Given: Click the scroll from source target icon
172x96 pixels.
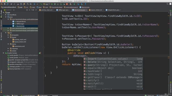Looking at the screenshot, I should 27,10.
